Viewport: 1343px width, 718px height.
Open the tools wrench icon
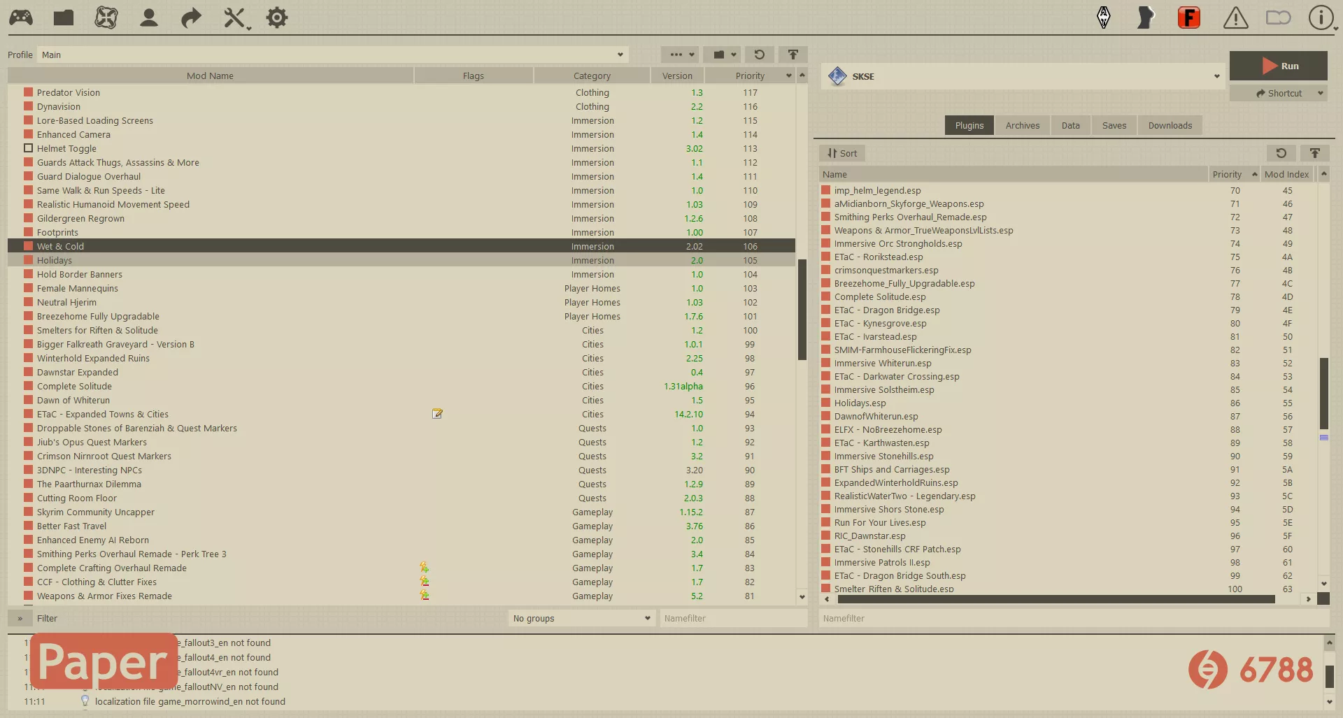pyautogui.click(x=235, y=17)
